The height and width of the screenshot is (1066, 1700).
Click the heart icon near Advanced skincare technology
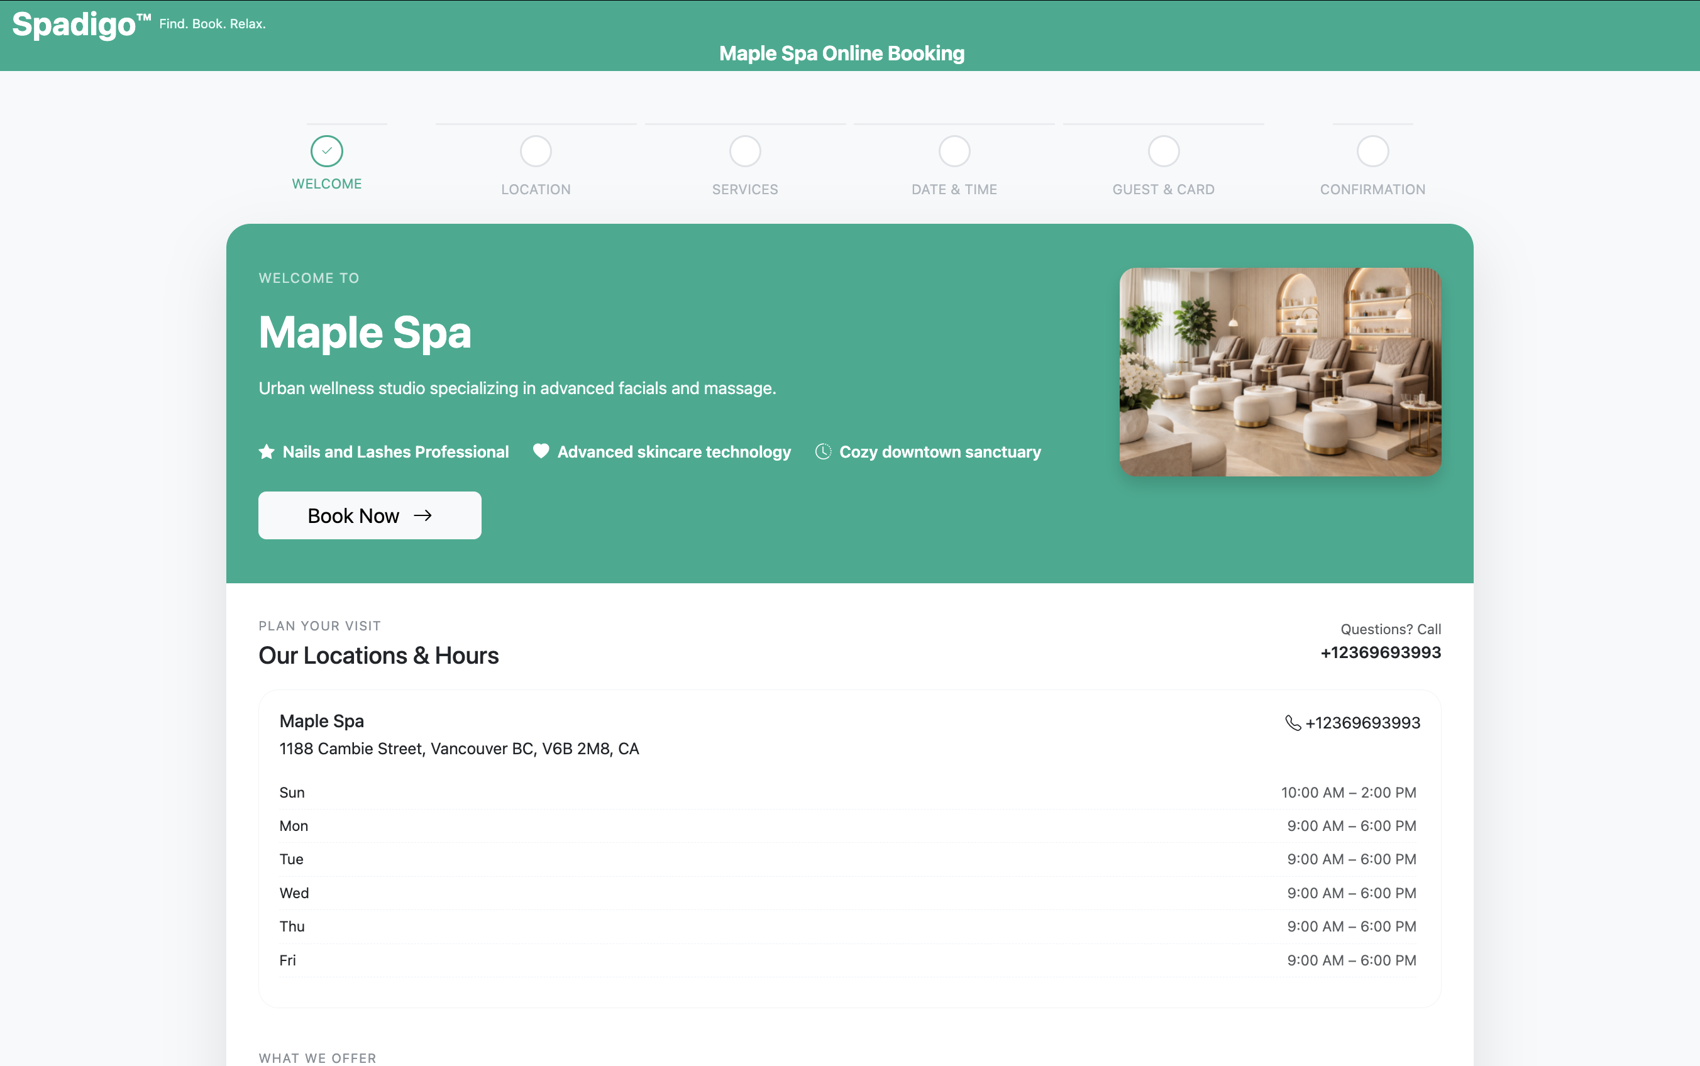click(x=541, y=451)
